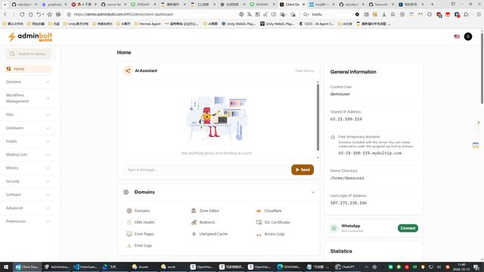The image size is (484, 272).
Task: Clear history of AI Assistant
Action: [304, 70]
